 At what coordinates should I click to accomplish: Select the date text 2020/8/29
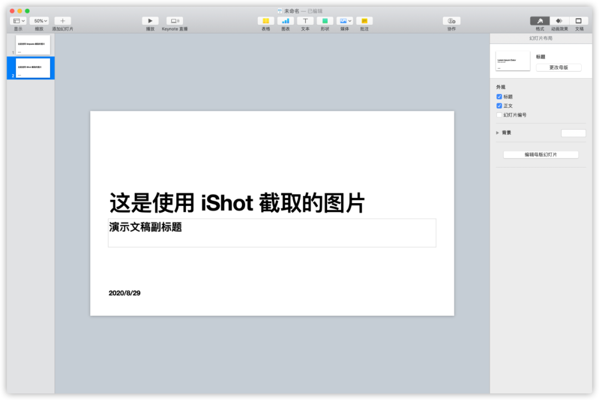click(x=125, y=293)
